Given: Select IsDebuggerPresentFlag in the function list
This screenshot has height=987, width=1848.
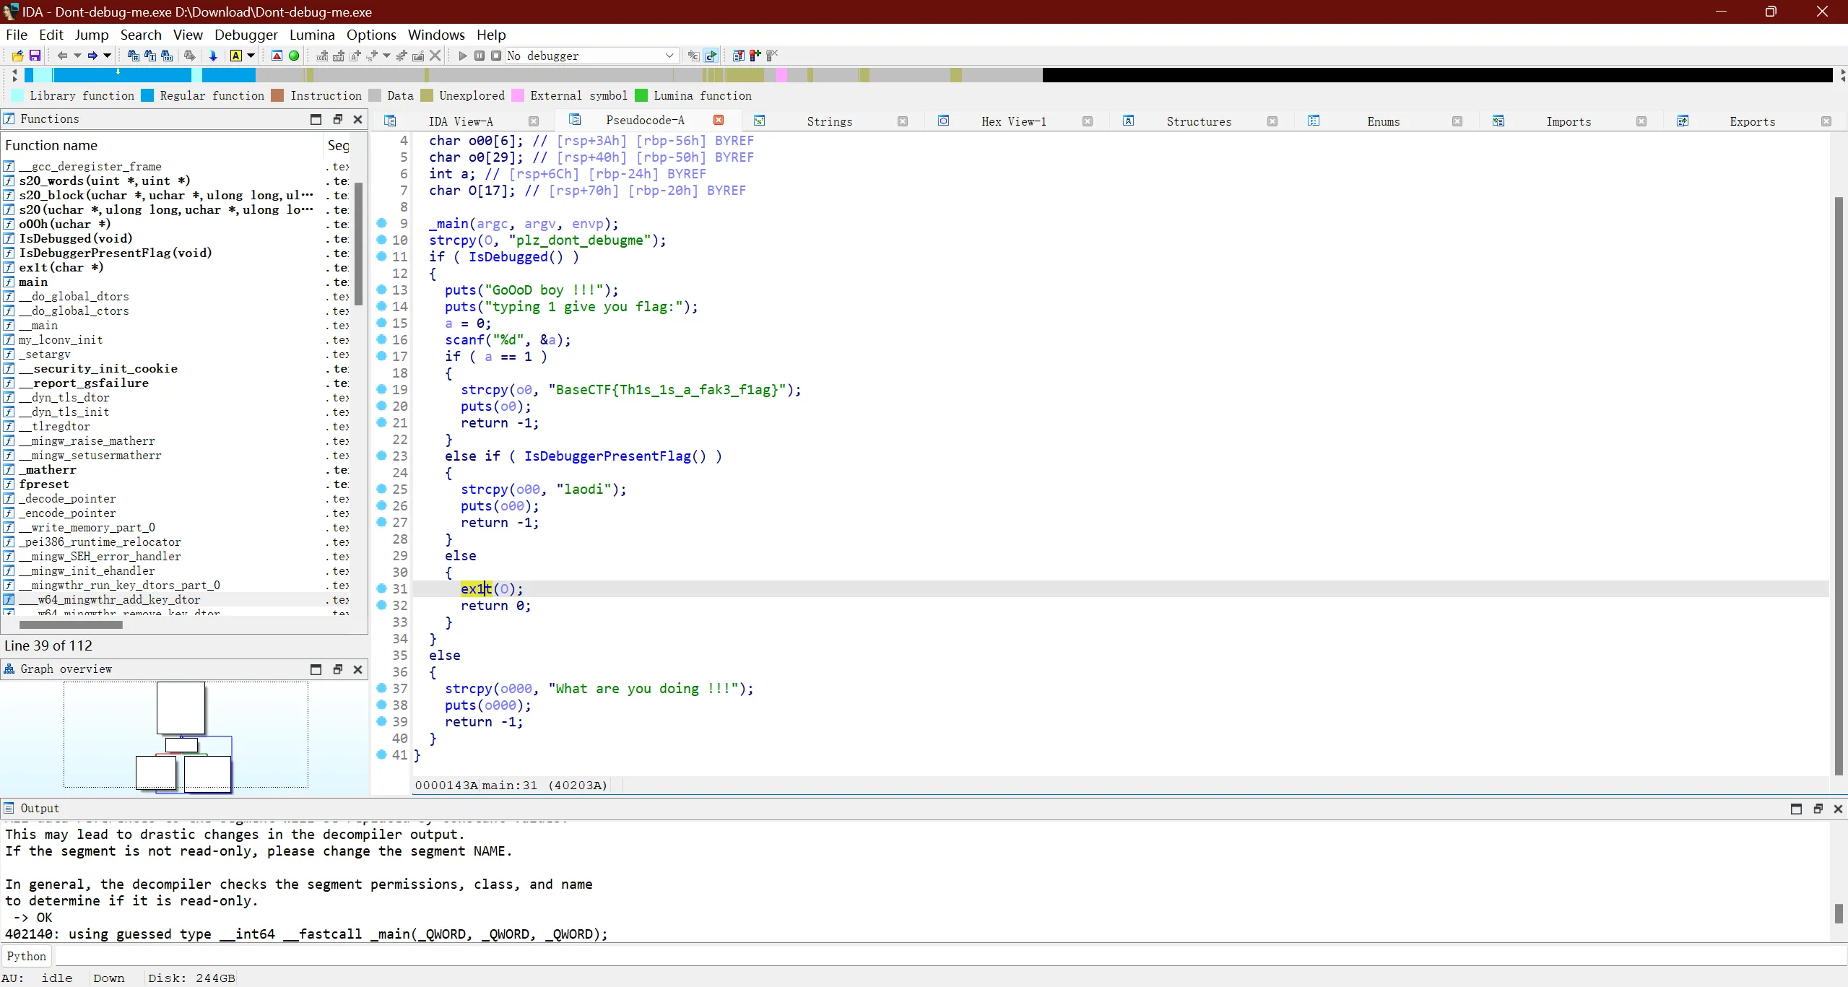Looking at the screenshot, I should pos(116,253).
